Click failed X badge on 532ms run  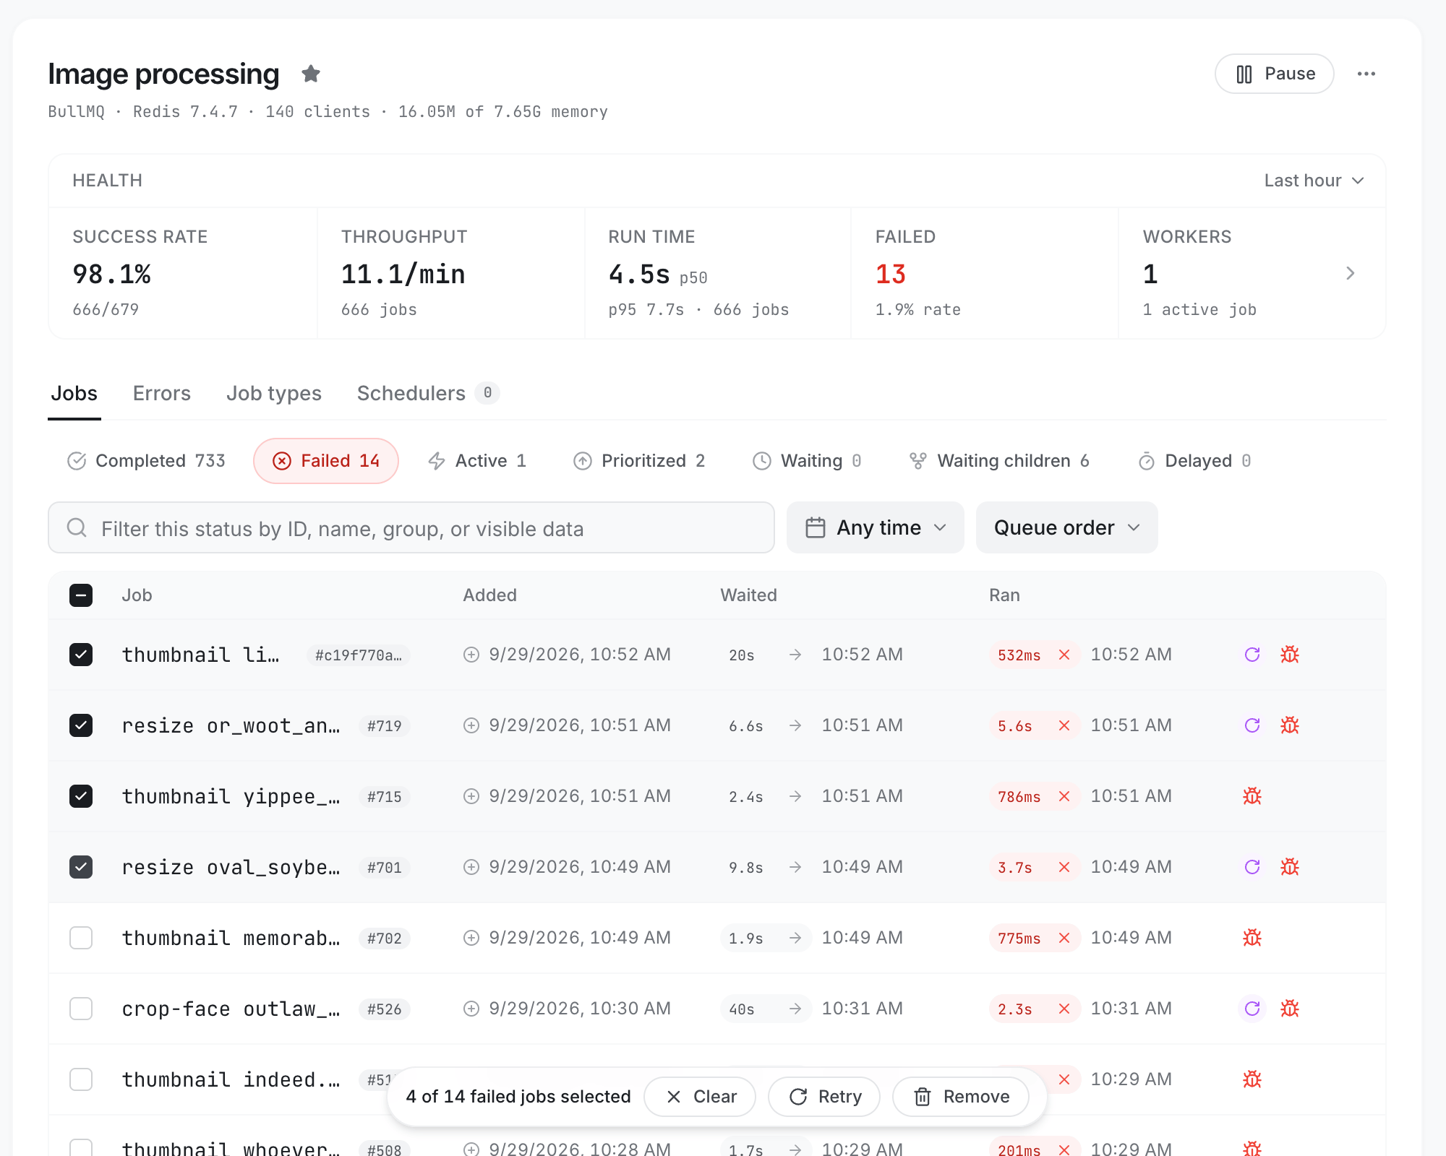pos(1064,655)
